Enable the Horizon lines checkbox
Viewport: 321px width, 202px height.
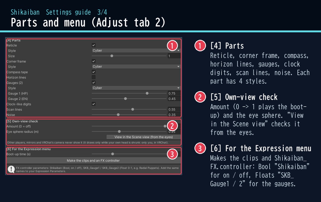point(93,77)
